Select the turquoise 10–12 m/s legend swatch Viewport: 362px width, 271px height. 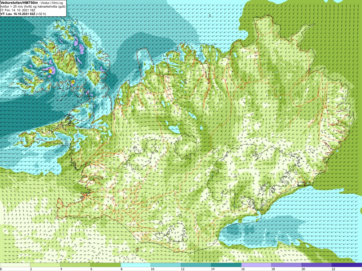(x=166, y=265)
